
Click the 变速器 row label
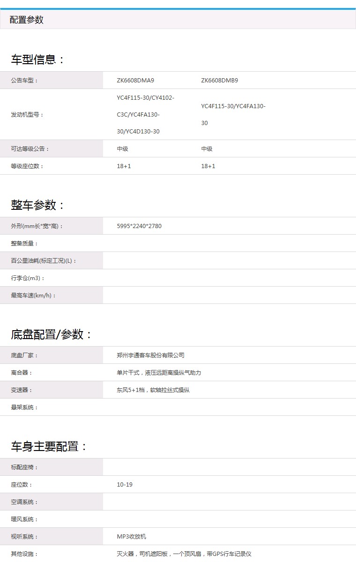(22, 390)
